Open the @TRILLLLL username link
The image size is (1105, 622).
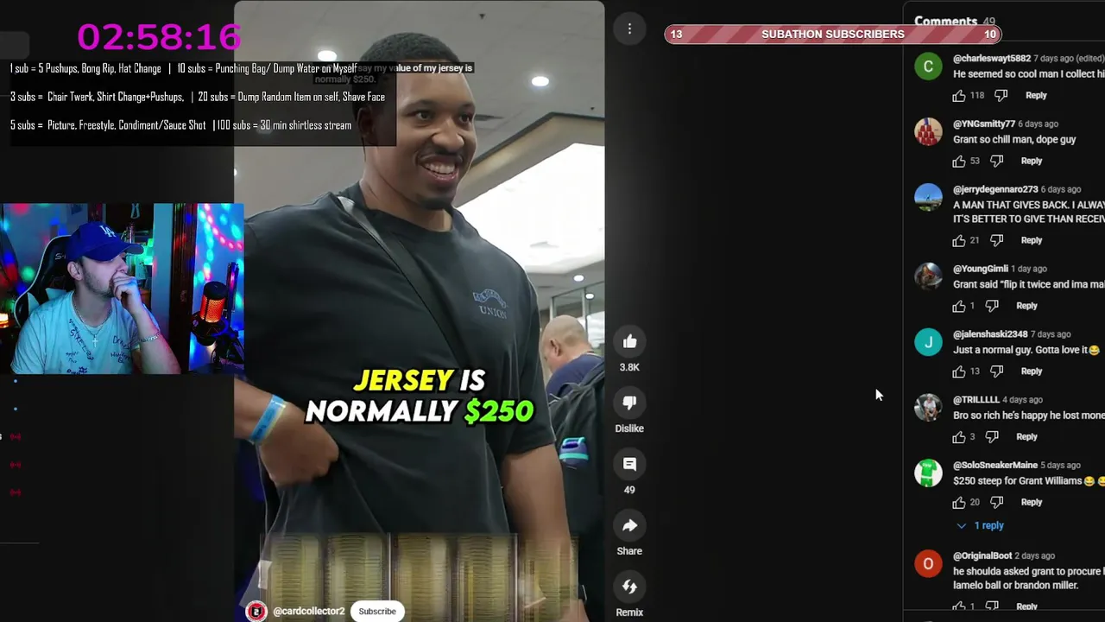[x=976, y=401]
